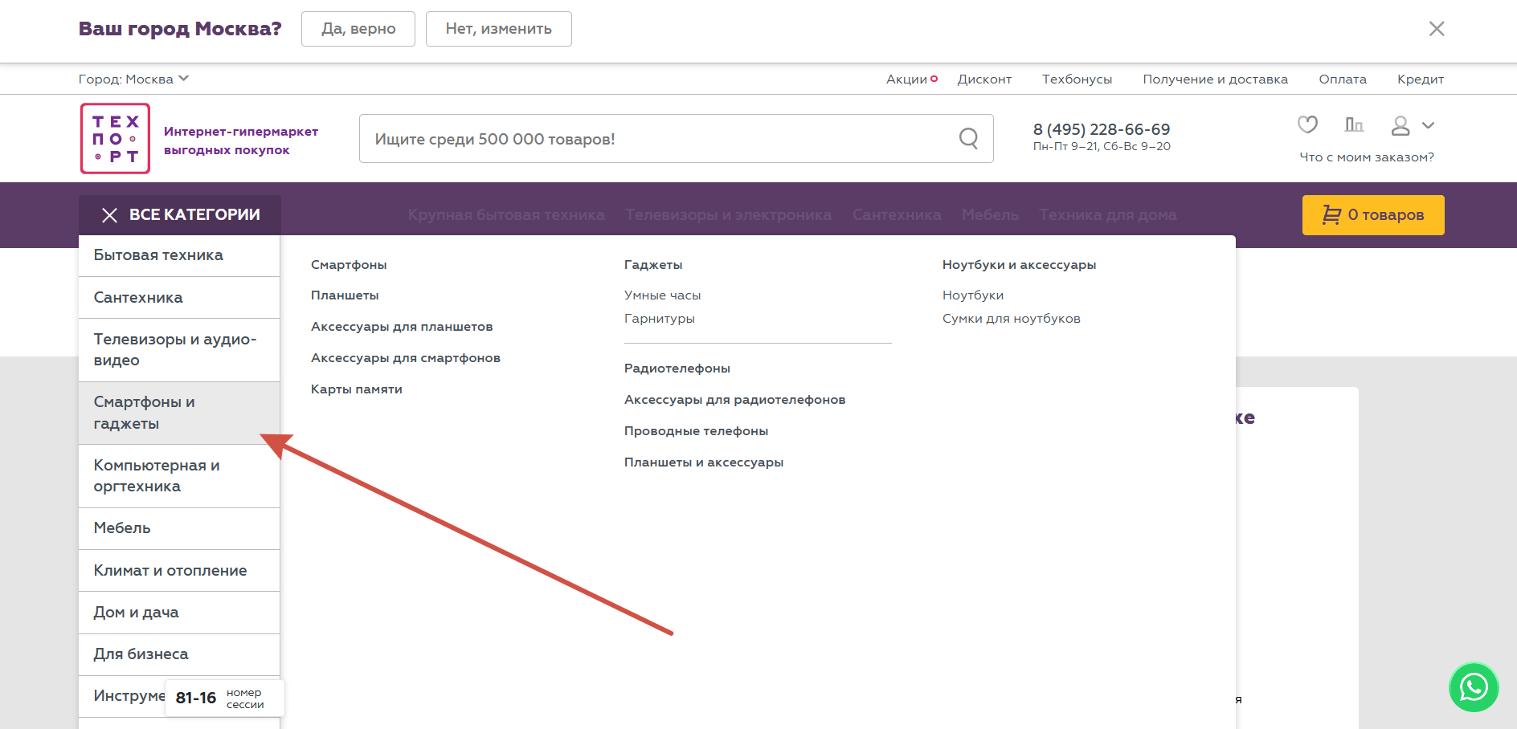Select Сантехника in category sidebar
The image size is (1517, 729).
point(179,298)
